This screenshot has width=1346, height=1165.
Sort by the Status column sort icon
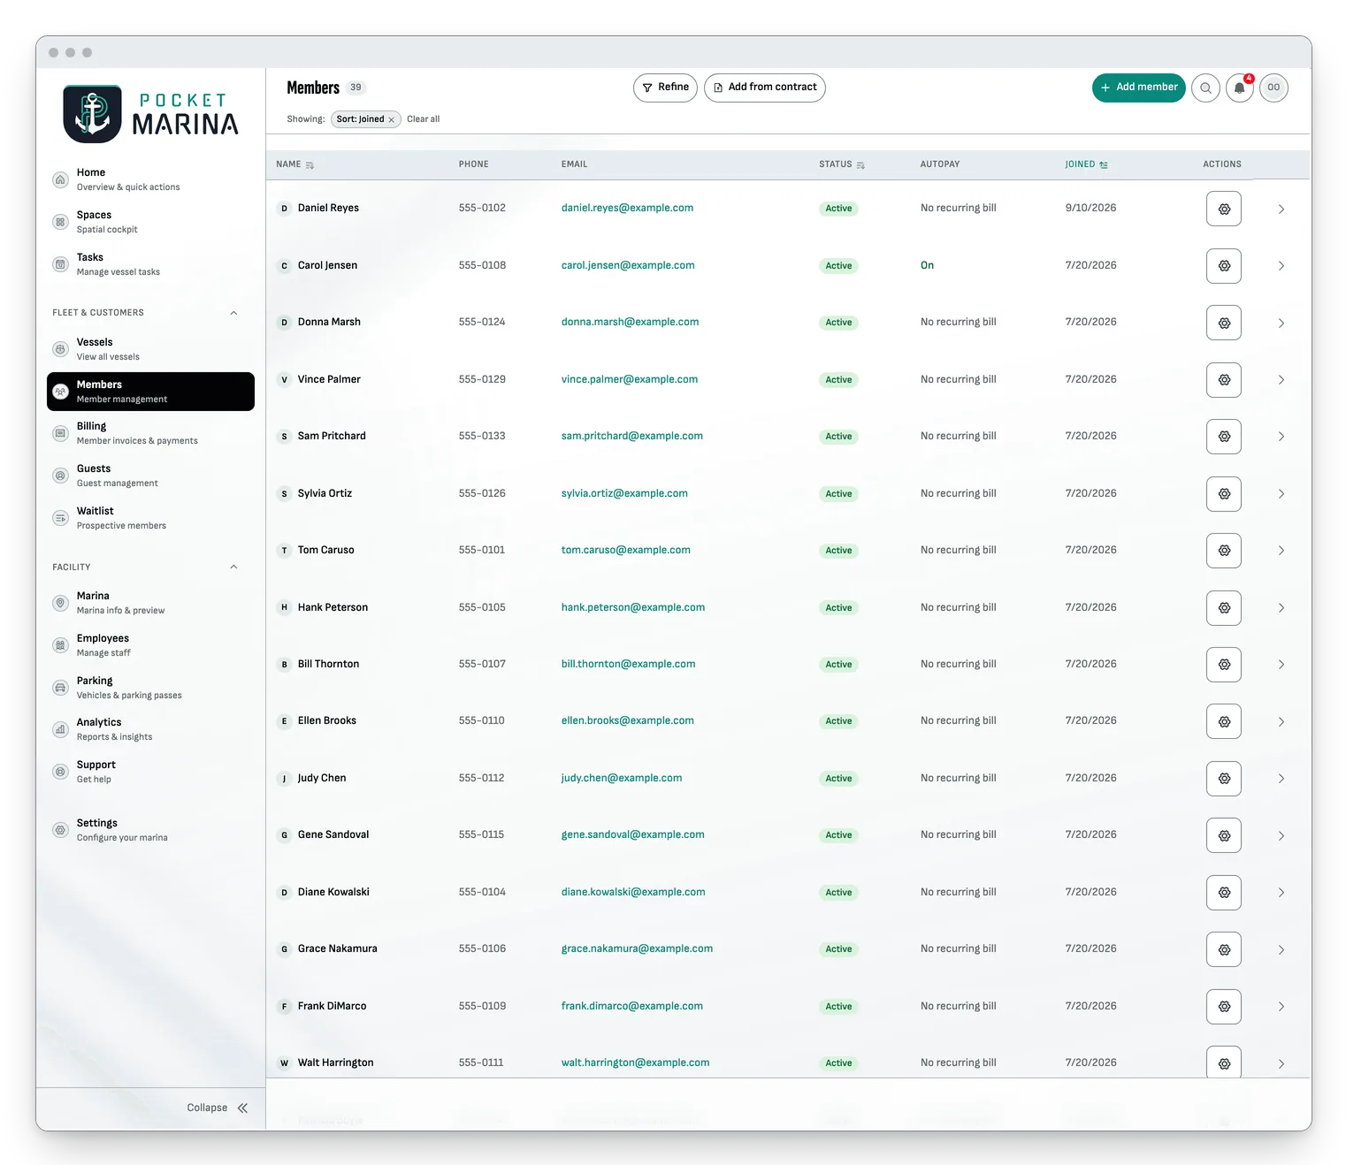point(860,165)
